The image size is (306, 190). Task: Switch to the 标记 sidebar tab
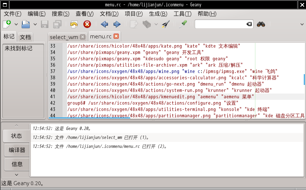click(9, 37)
